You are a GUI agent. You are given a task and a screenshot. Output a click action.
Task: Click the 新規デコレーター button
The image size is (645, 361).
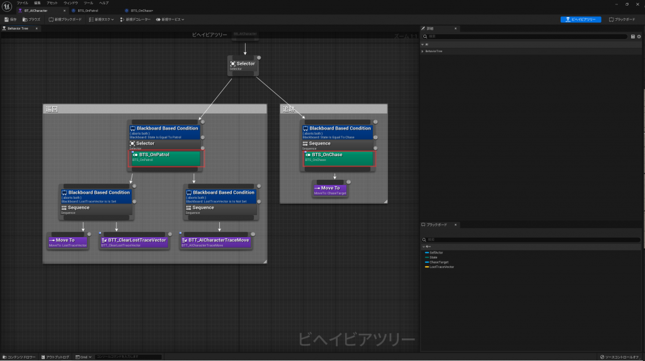(x=137, y=19)
